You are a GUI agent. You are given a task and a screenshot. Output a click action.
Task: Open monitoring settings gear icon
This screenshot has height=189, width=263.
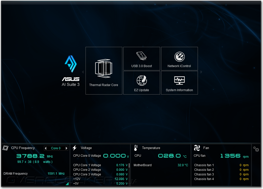pos(256,149)
